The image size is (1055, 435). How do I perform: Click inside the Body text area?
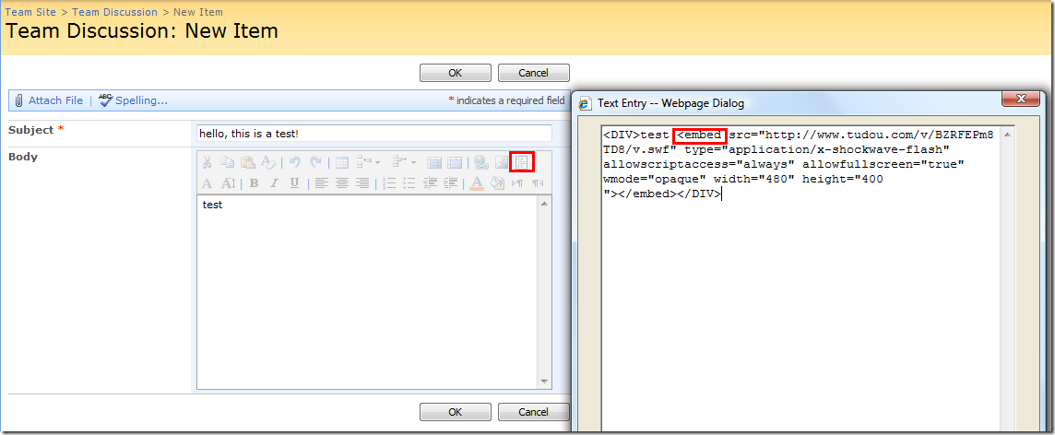point(367,292)
